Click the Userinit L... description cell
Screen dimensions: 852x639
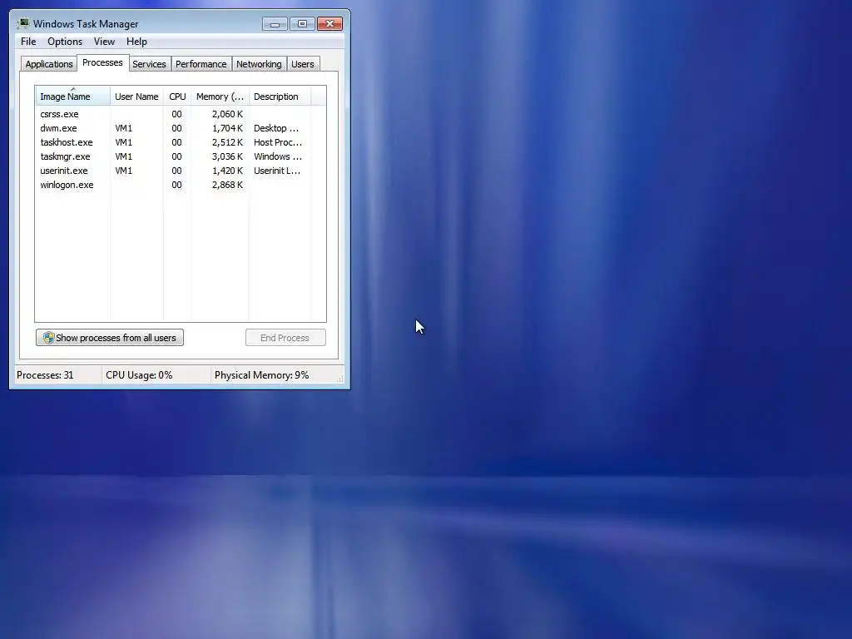pos(276,171)
